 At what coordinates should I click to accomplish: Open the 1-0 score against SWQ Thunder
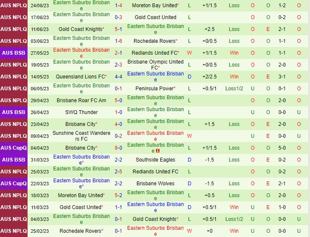click(x=118, y=112)
